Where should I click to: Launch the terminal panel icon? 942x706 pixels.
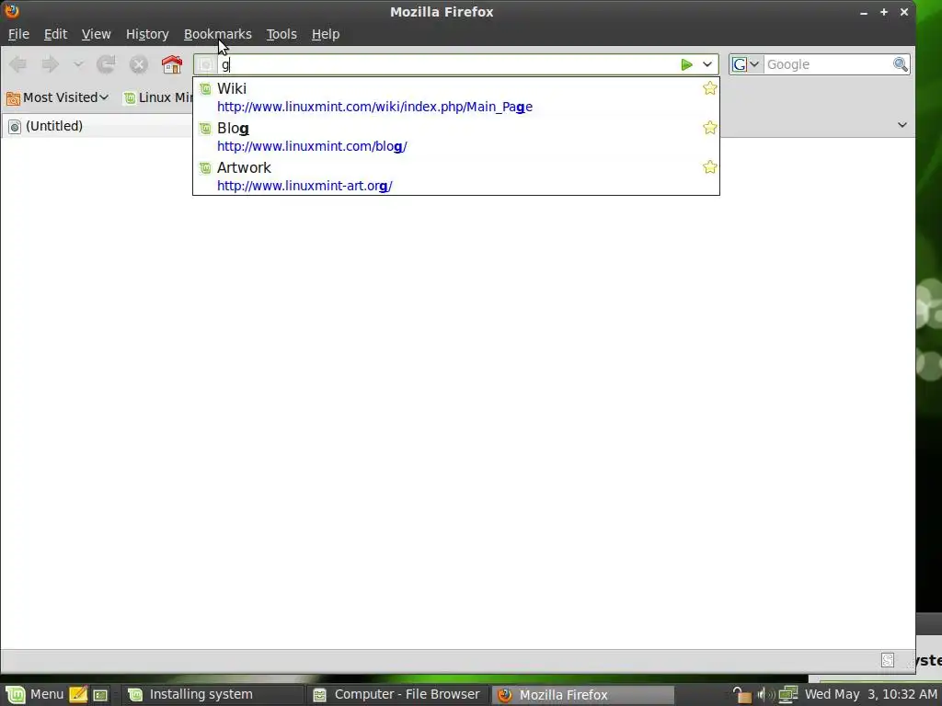click(x=99, y=695)
